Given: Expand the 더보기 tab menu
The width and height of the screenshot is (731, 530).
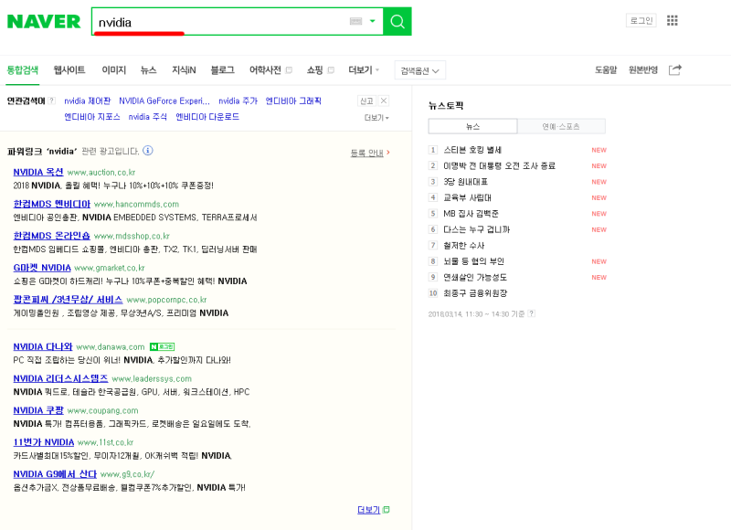Looking at the screenshot, I should (364, 70).
